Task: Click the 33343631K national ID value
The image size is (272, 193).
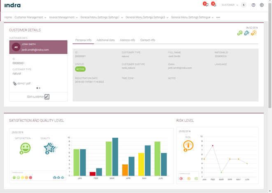Action: 221,56
